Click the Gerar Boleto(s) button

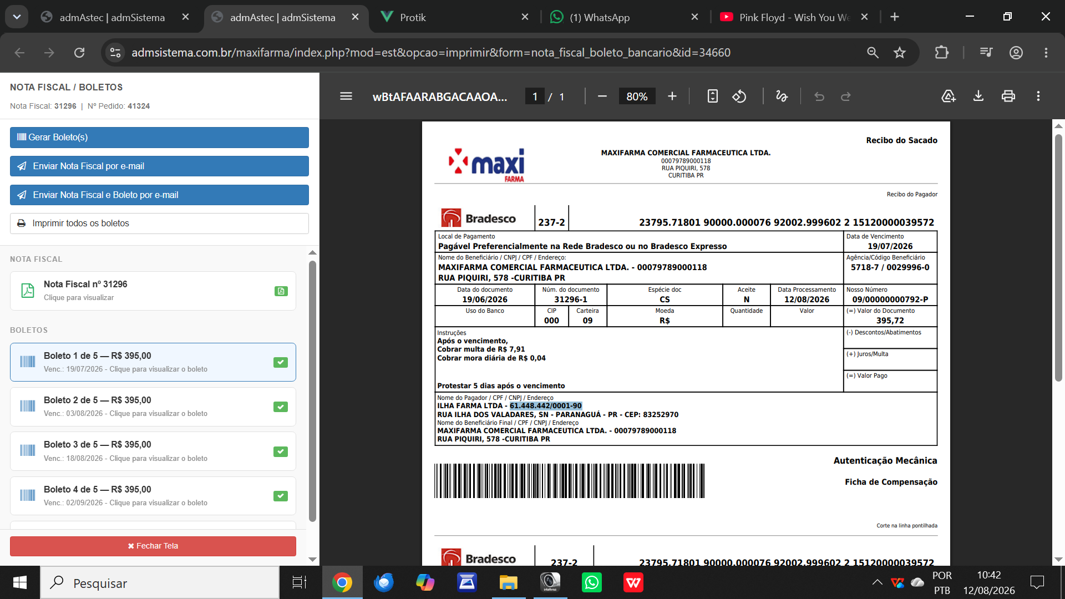coord(159,138)
